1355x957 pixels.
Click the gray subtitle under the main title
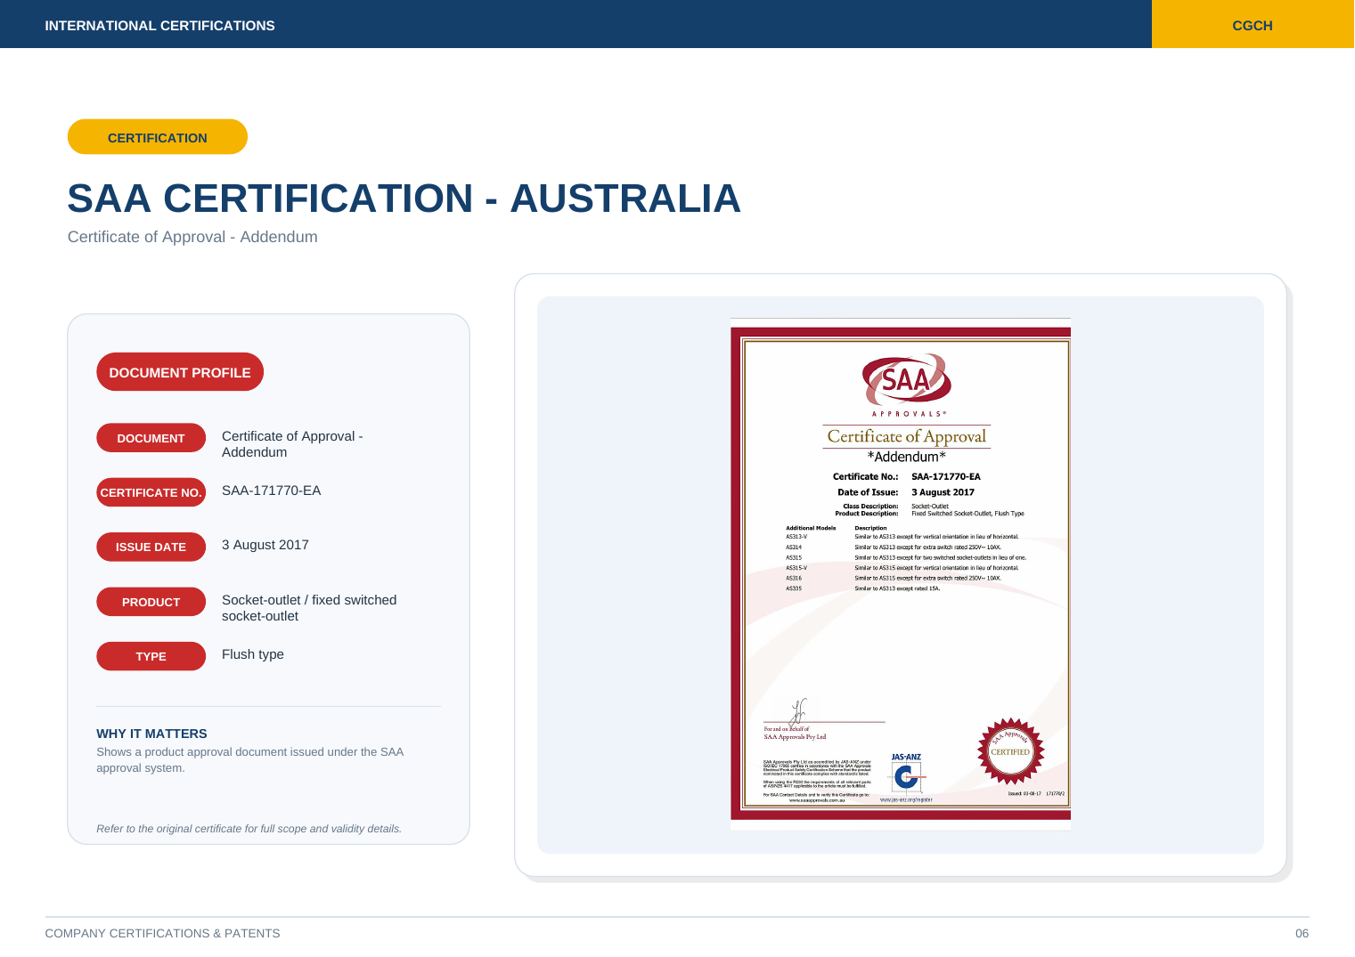click(x=192, y=237)
